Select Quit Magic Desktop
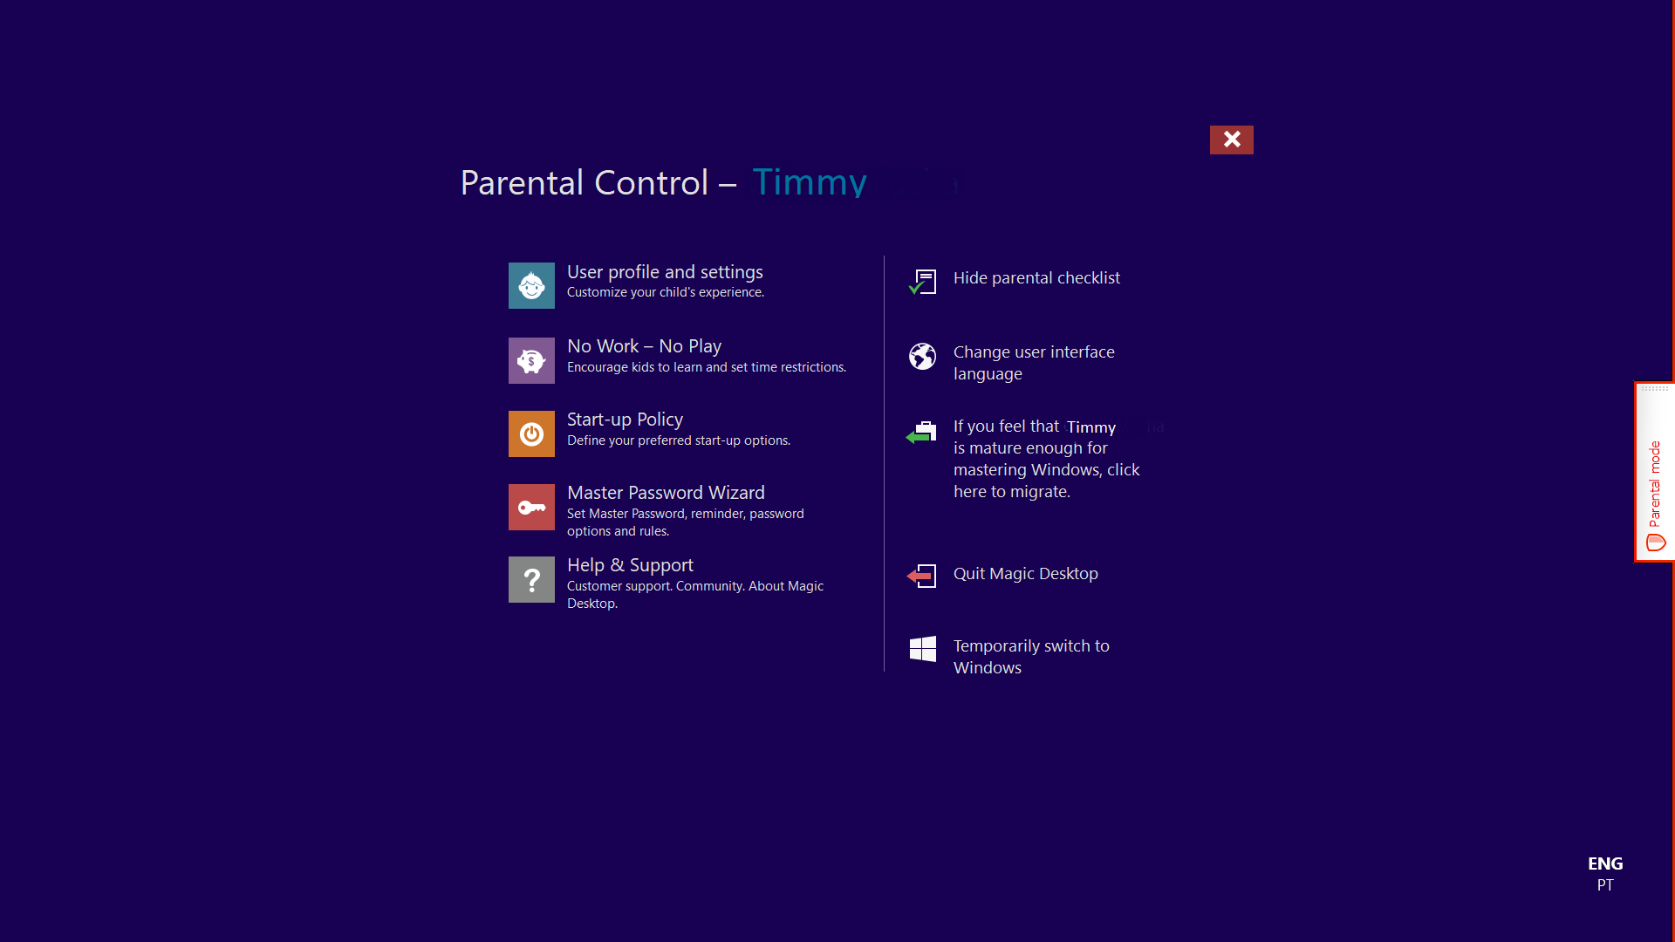The width and height of the screenshot is (1675, 942). point(1025,573)
